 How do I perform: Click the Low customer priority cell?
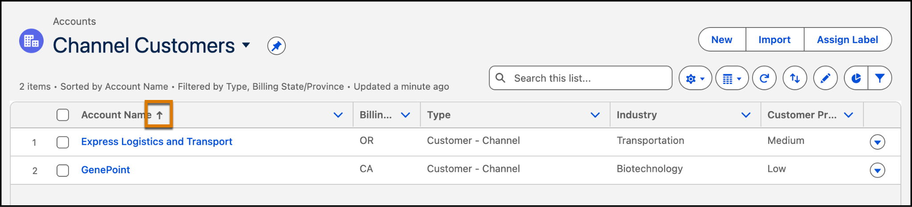[x=777, y=169]
